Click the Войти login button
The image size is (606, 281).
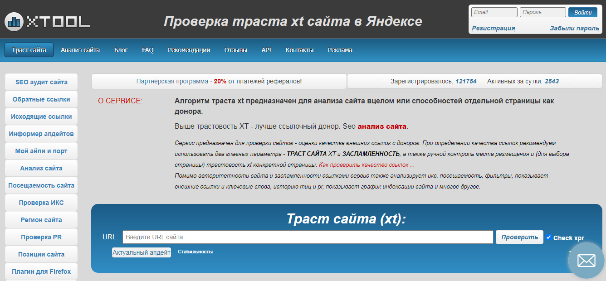tap(582, 12)
